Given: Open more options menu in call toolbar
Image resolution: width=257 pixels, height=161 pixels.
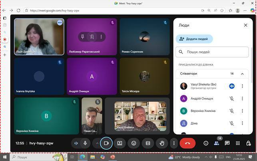Looking at the screenshot, I should click(173, 143).
